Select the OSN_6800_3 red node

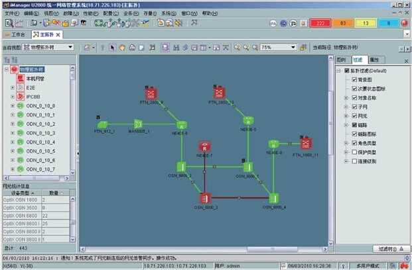(x=205, y=199)
